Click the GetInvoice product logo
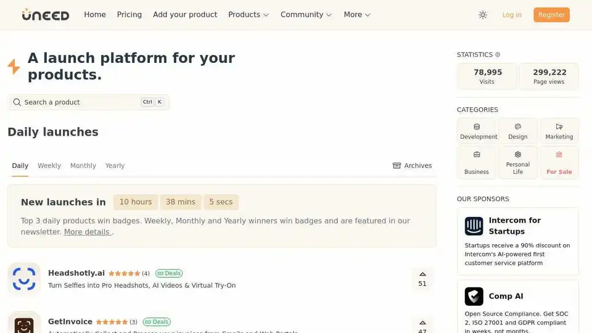This screenshot has width=592, height=333. coord(24,323)
